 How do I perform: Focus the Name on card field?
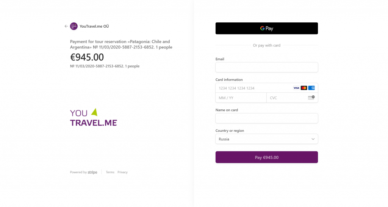point(266,118)
